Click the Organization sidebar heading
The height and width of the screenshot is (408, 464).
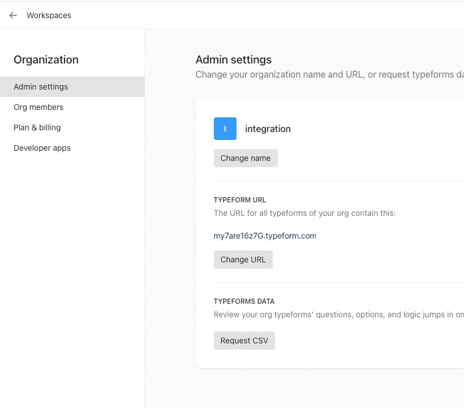point(46,59)
